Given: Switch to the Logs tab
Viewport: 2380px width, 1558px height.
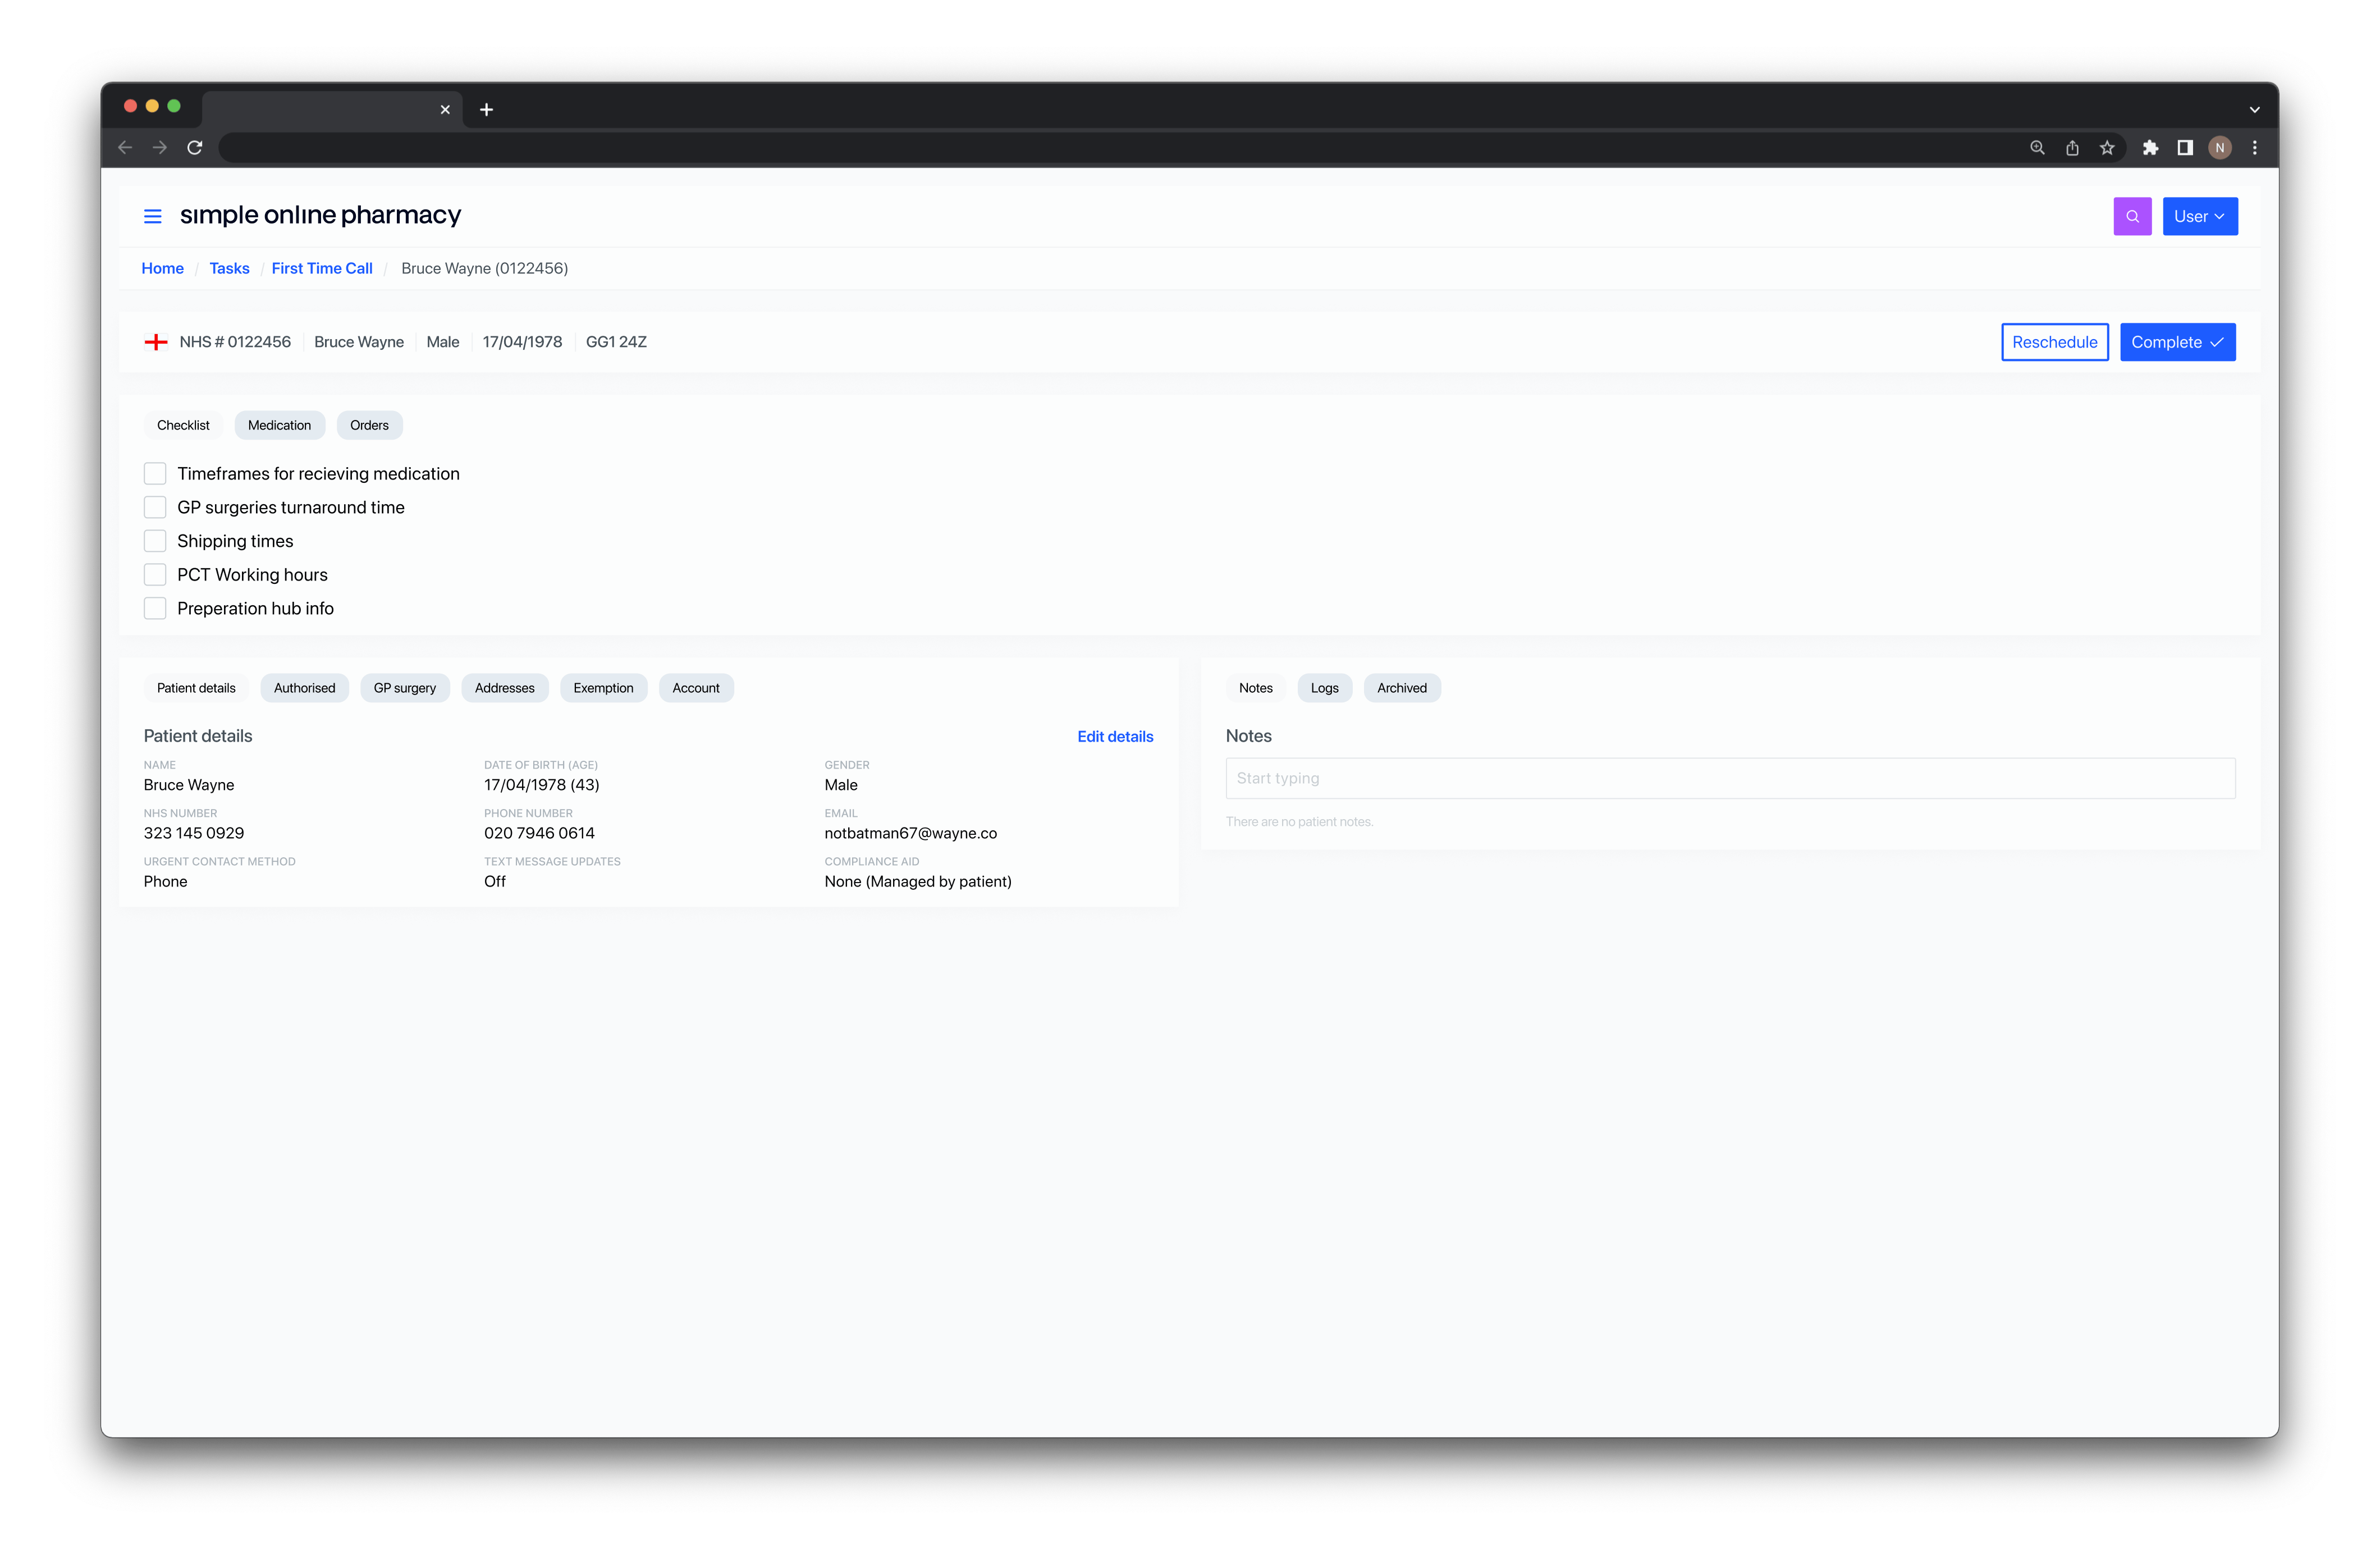Looking at the screenshot, I should click(x=1324, y=688).
